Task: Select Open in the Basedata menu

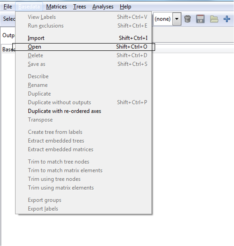Action: coord(34,47)
